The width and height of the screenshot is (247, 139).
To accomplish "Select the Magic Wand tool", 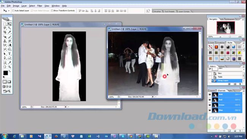I will pyautogui.click(x=9, y=28).
